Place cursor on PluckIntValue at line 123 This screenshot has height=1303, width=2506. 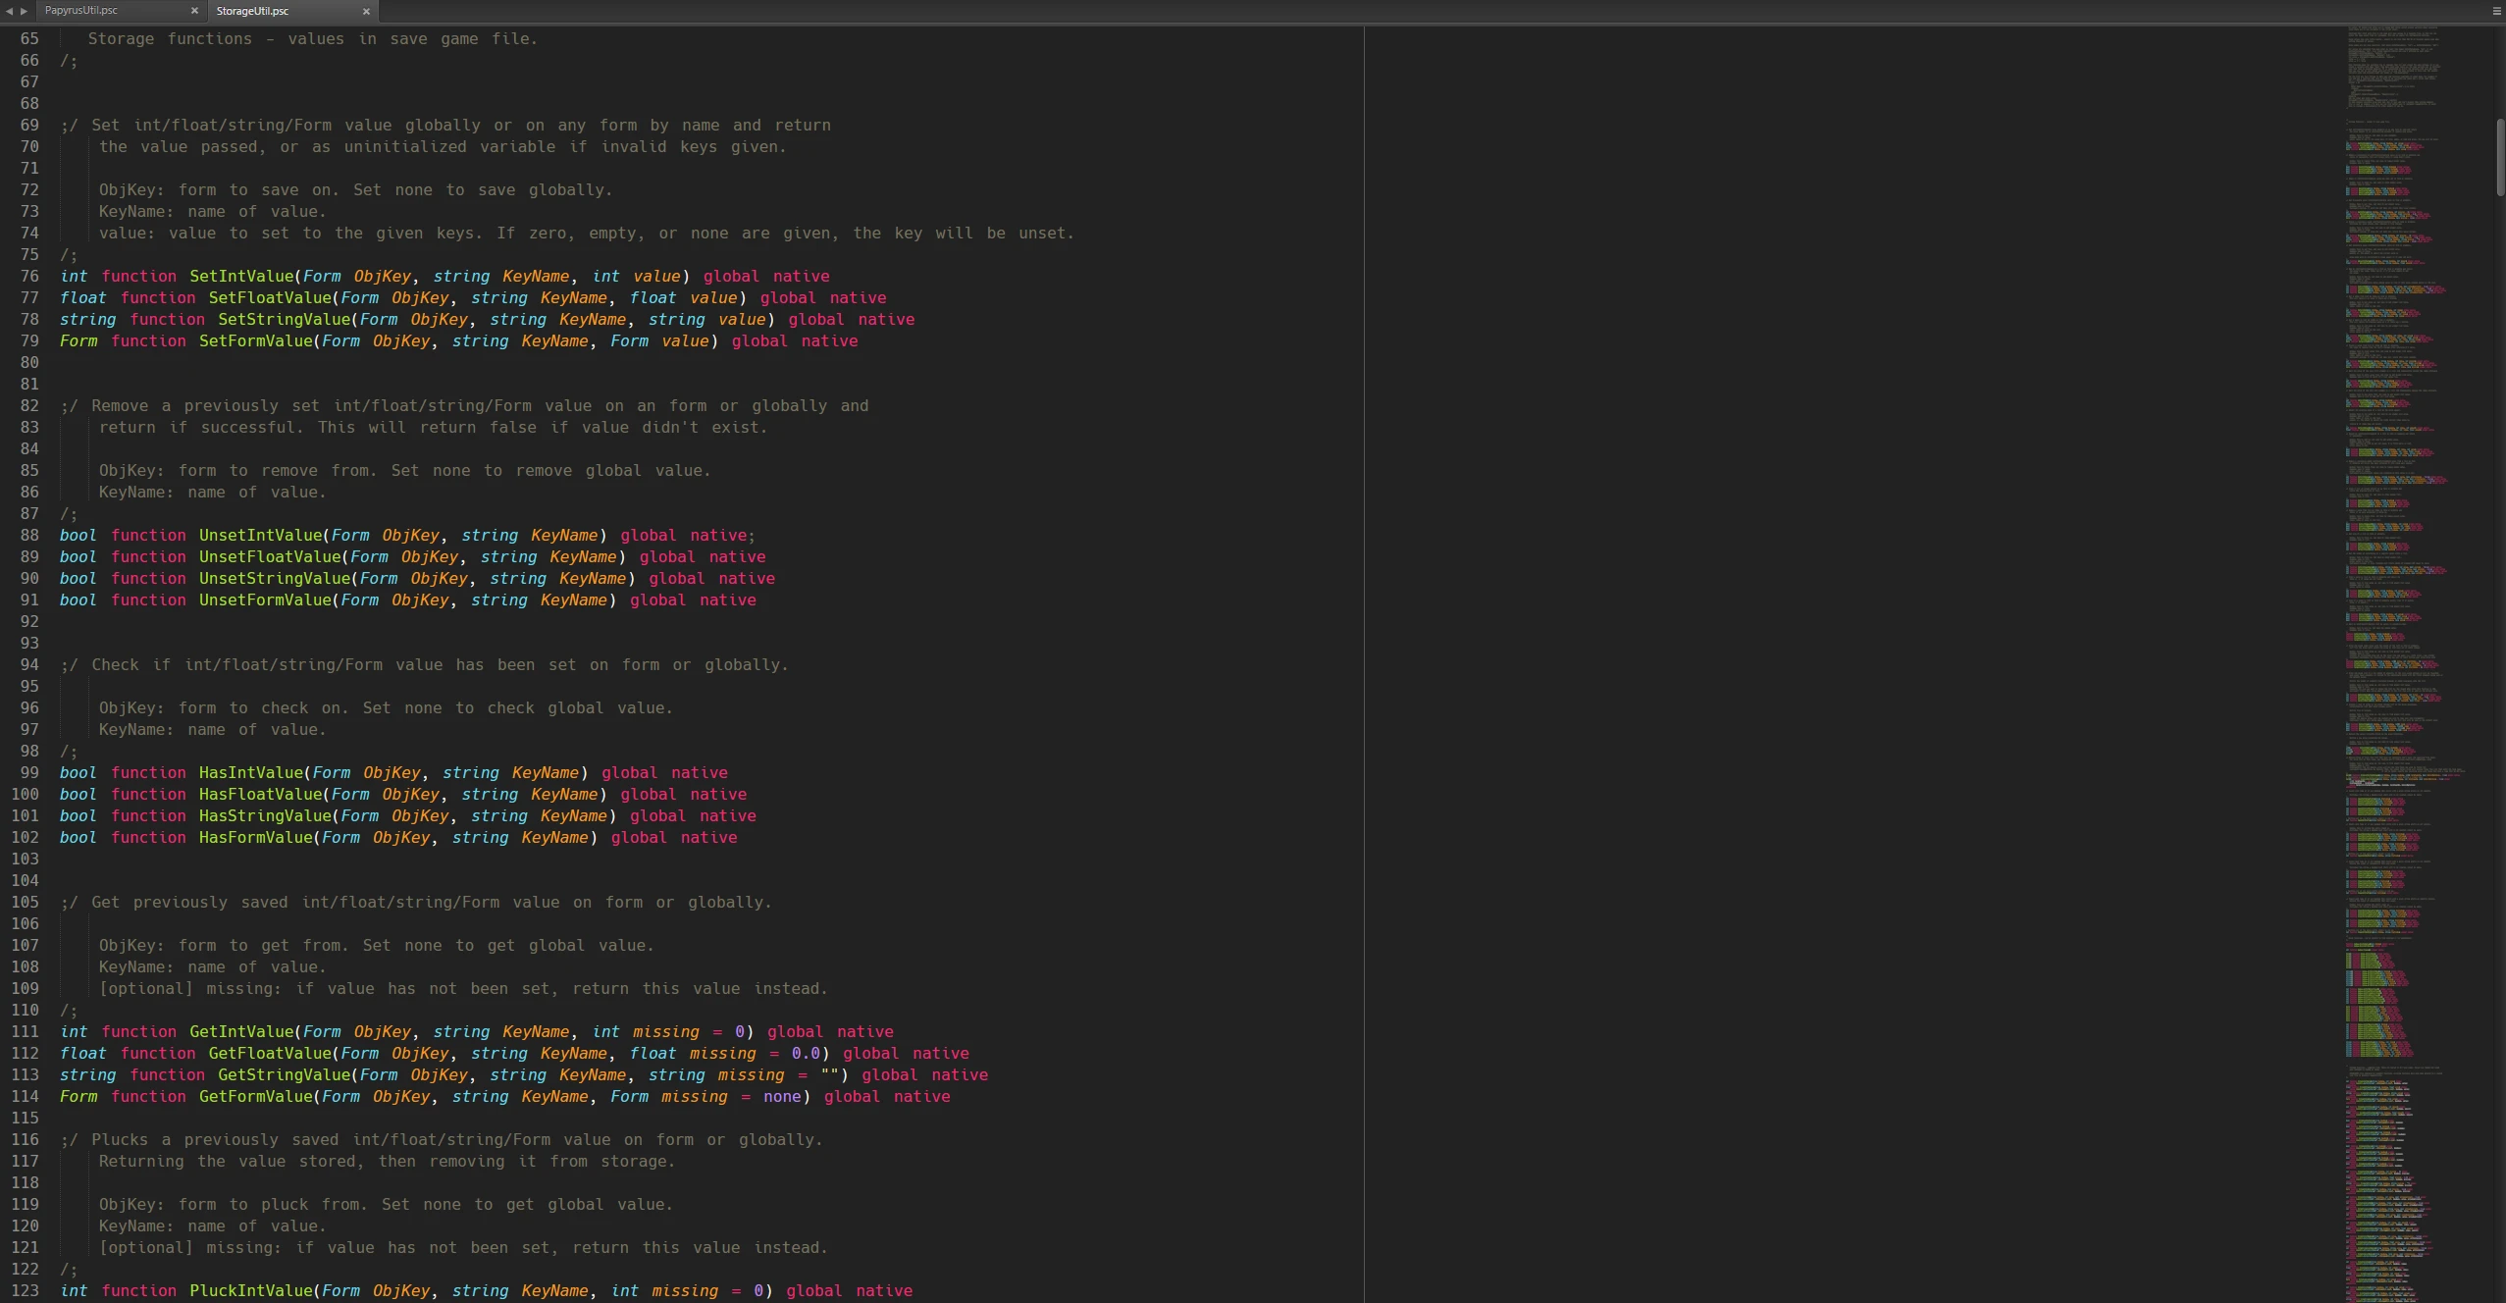click(253, 1291)
